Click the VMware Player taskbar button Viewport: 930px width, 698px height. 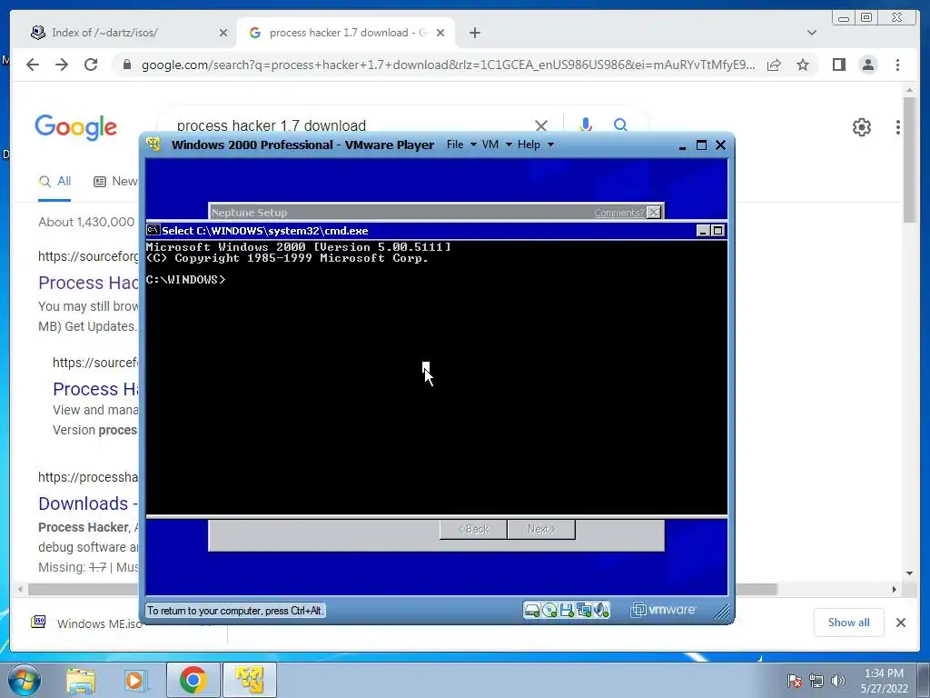pos(249,680)
